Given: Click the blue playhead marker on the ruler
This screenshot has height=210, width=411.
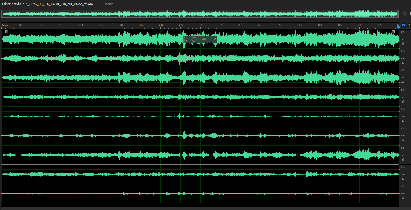Looking at the screenshot, I should pos(398,26).
